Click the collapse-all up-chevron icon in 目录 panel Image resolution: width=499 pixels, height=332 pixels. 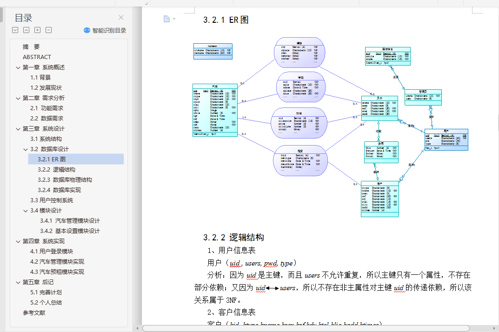point(27,30)
